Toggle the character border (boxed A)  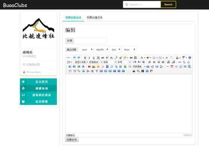tap(98, 58)
